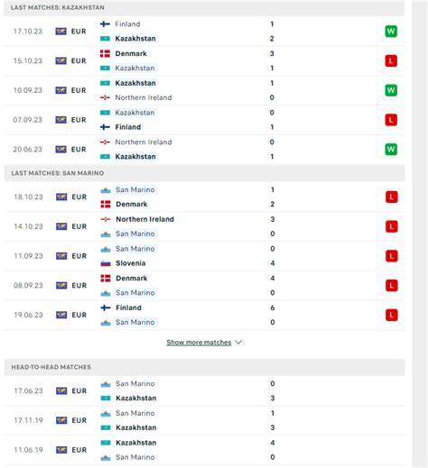This screenshot has width=428, height=468.
Task: Click the red L badge for Finland 6-0 San Marino
Action: point(391,315)
